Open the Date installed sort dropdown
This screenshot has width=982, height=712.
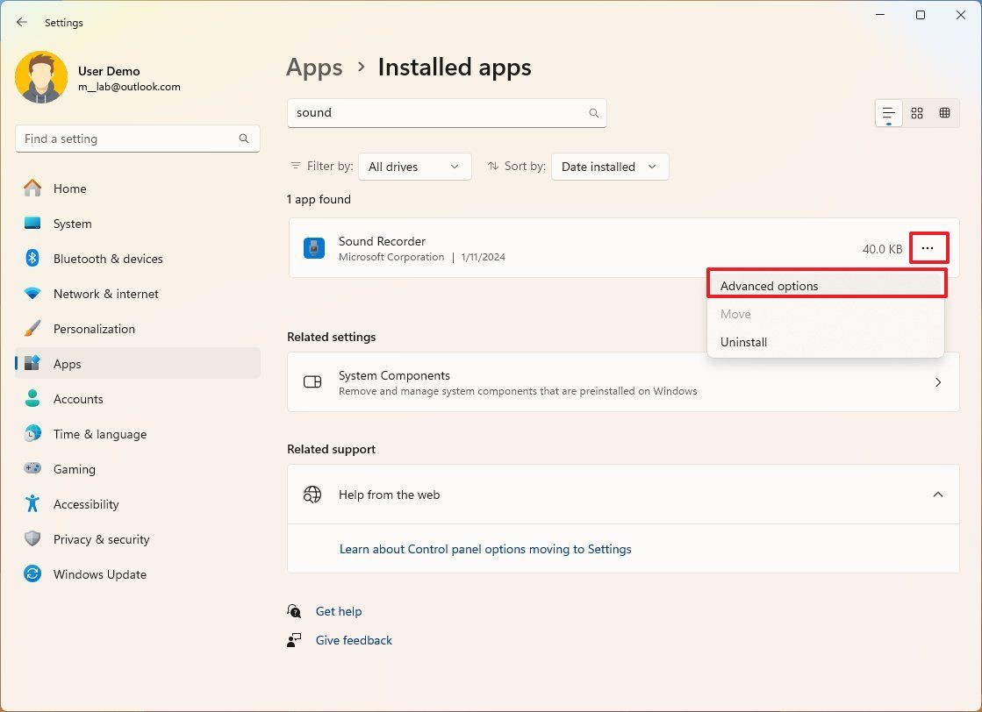tap(609, 167)
